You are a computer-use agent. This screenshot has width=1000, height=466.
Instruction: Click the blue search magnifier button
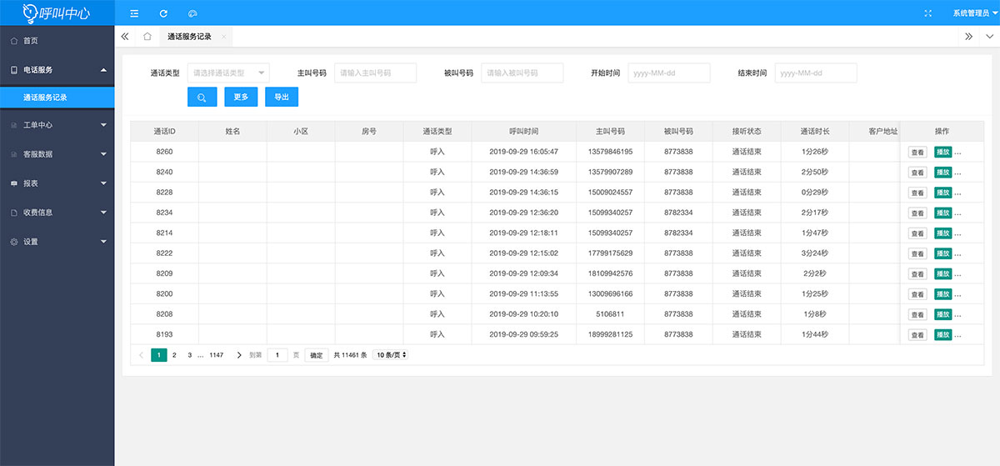point(202,97)
